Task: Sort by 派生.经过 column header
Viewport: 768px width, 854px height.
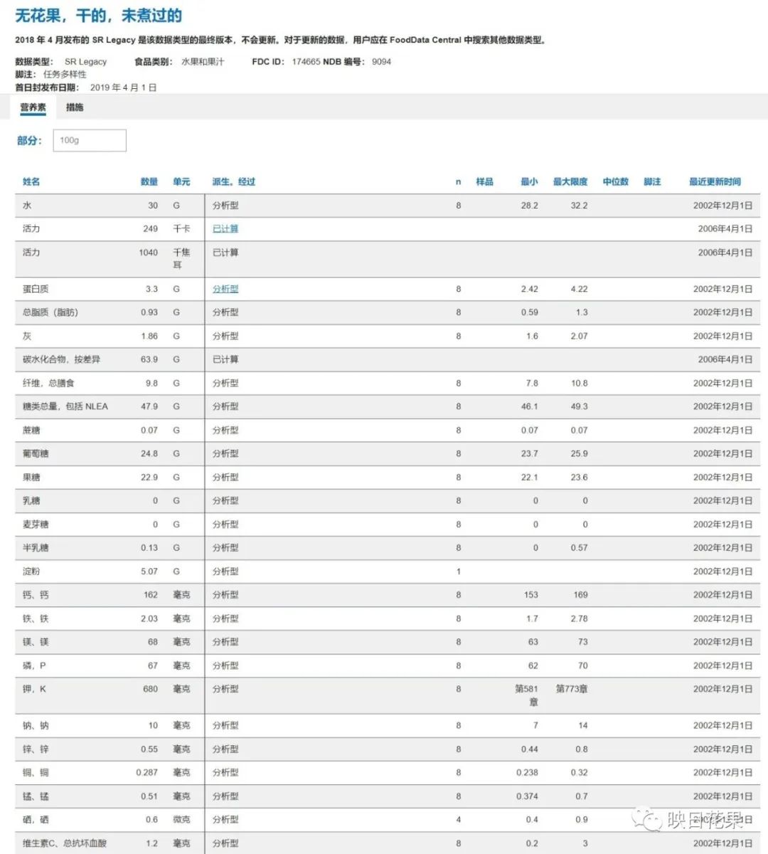Action: point(235,181)
